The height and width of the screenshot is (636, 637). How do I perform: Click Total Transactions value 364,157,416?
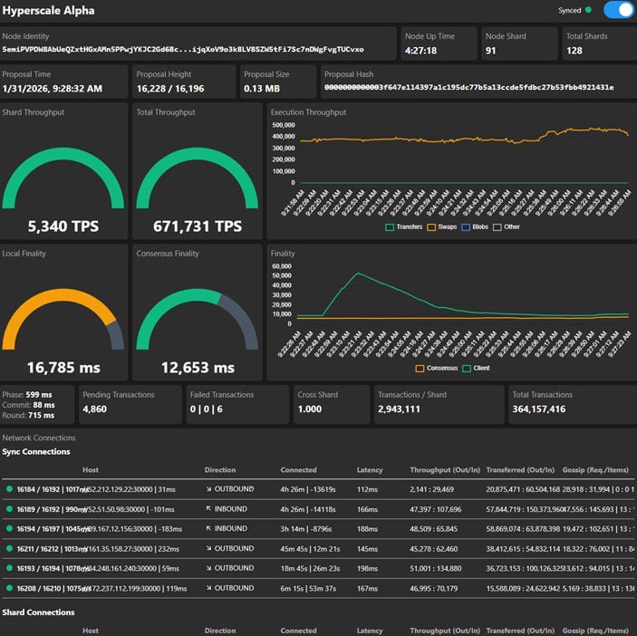click(x=539, y=409)
